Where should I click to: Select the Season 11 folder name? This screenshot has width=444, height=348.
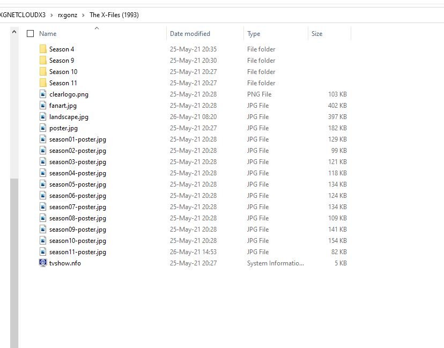[63, 83]
